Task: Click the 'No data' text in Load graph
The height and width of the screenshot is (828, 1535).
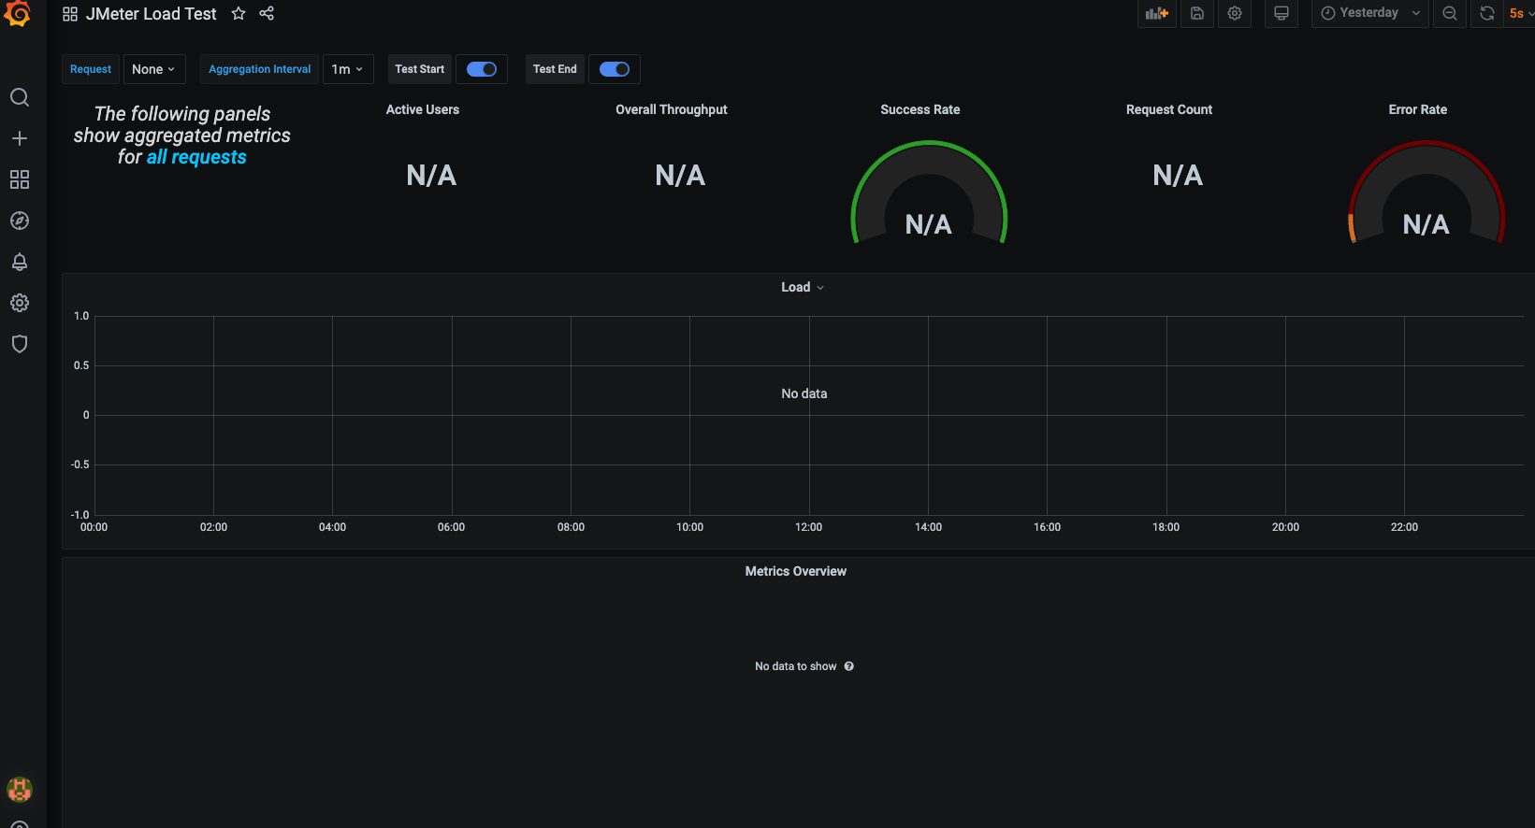Action: (804, 393)
